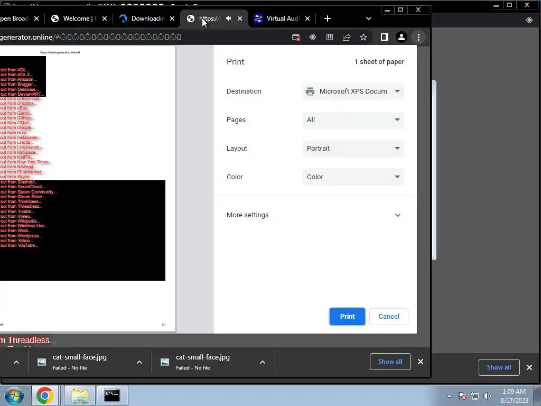Close downloads bar in background window

point(529,367)
